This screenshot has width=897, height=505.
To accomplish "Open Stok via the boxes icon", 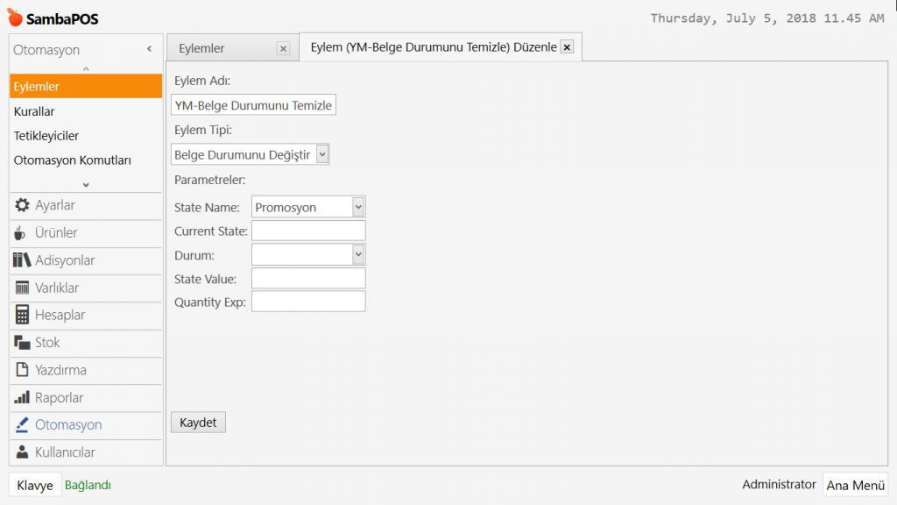I will (23, 343).
